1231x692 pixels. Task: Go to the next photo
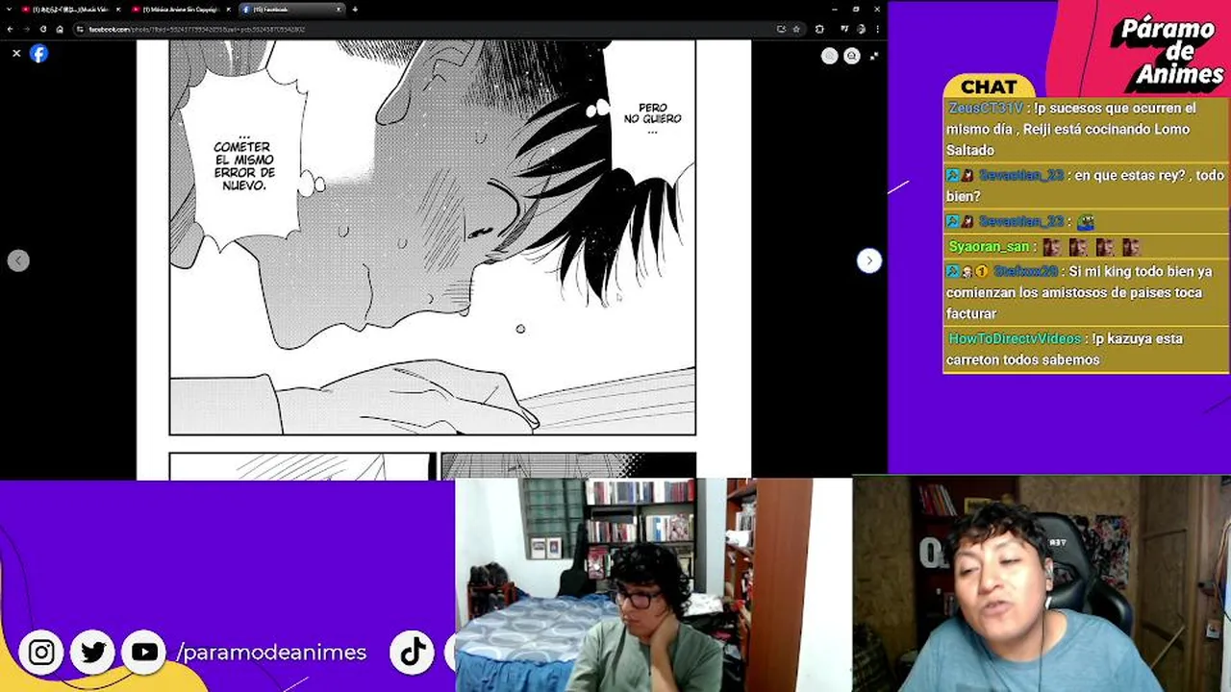coord(868,260)
